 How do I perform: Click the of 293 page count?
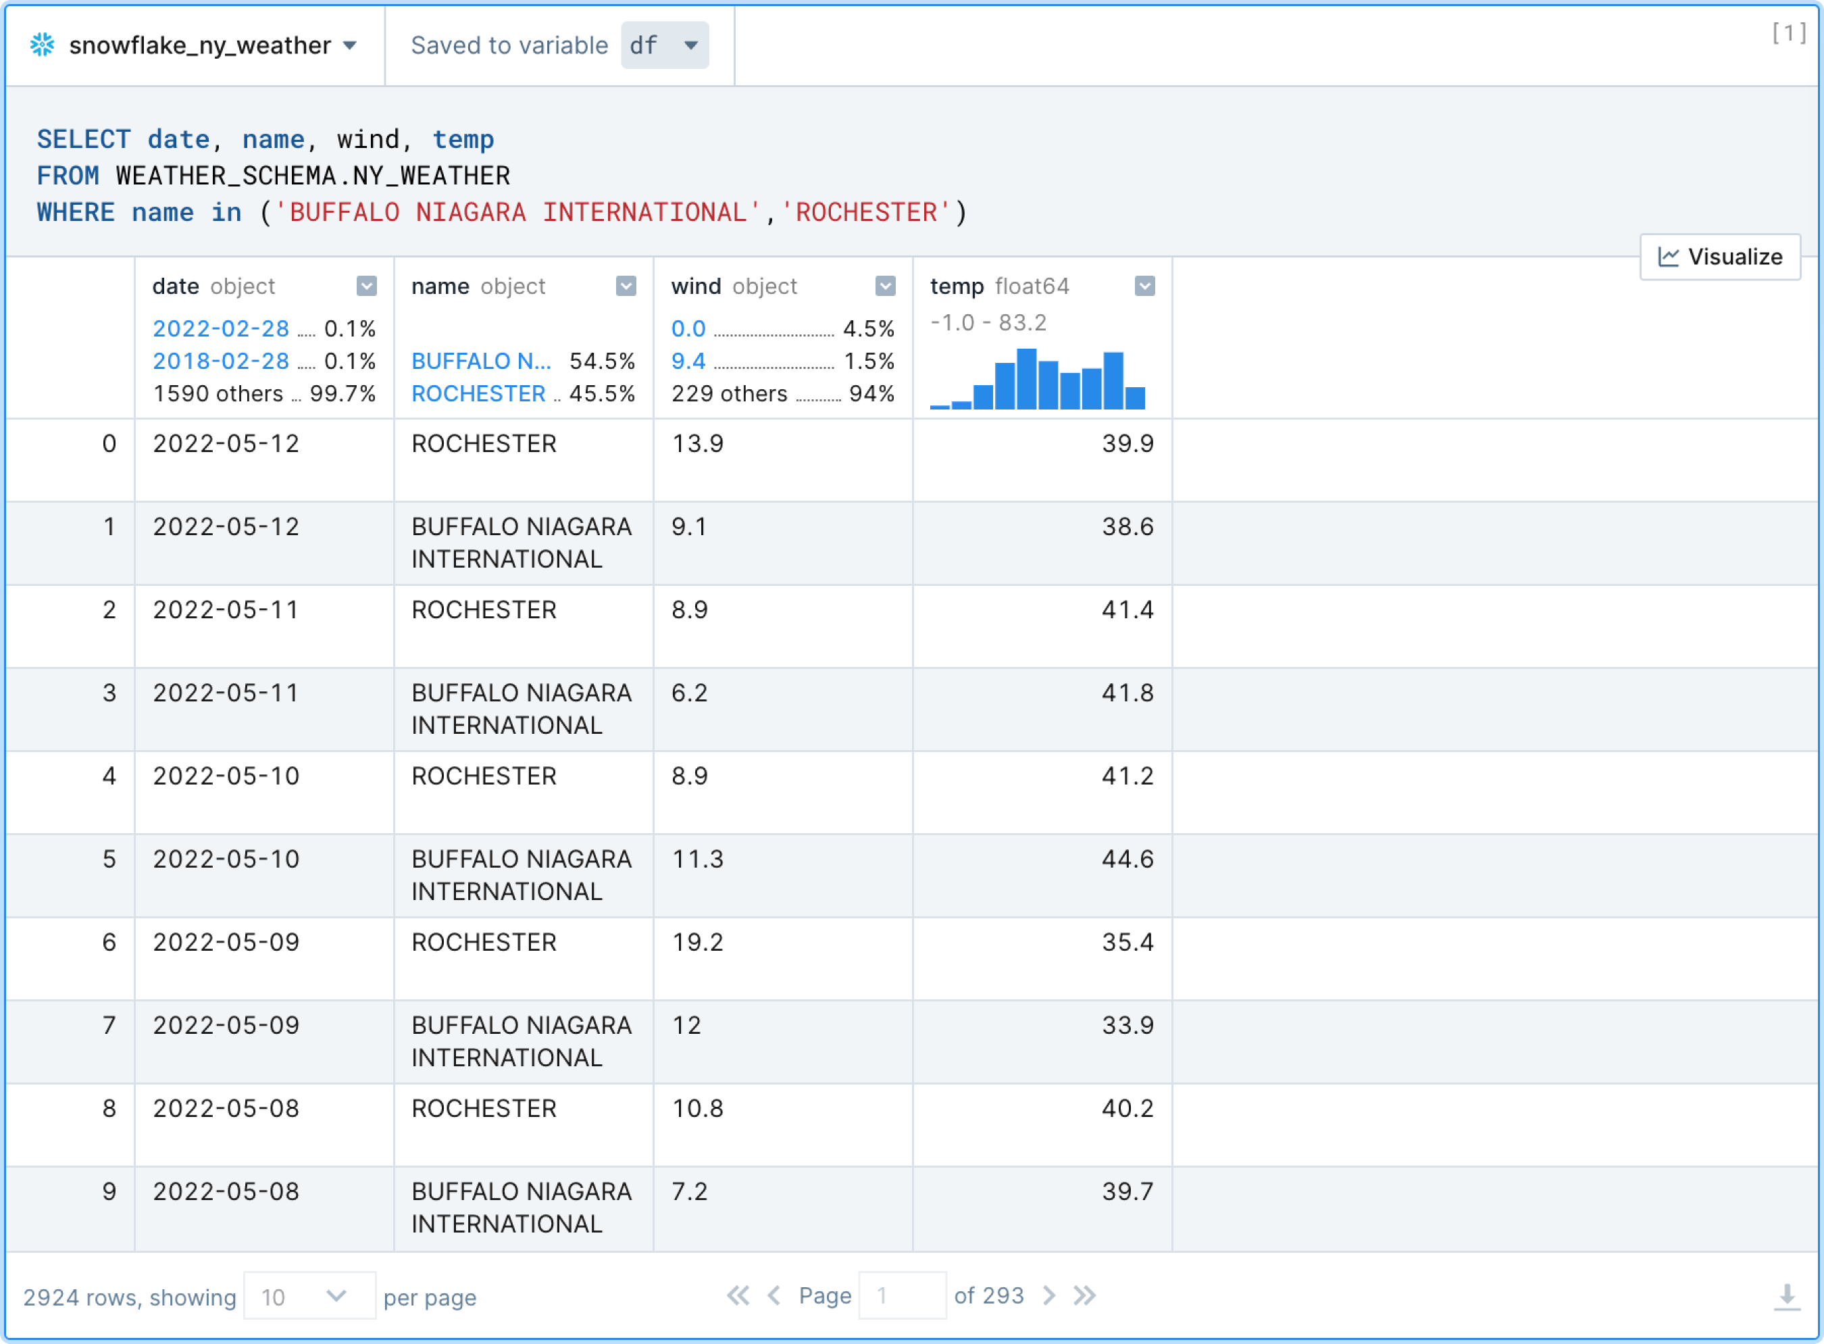pos(989,1295)
